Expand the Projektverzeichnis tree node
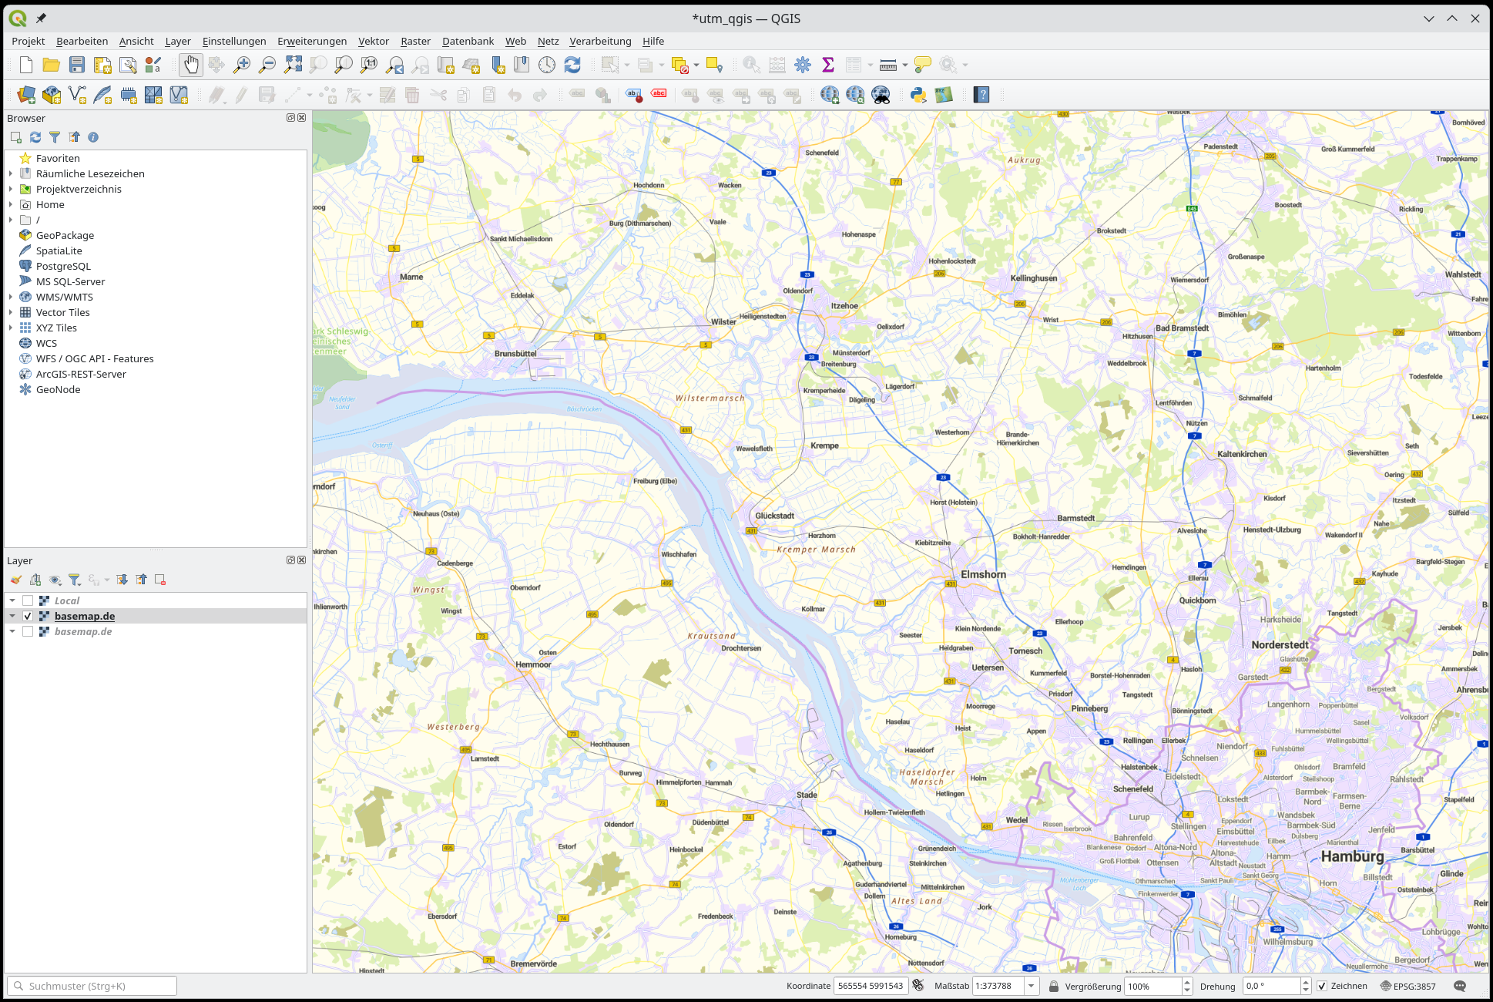Image resolution: width=1493 pixels, height=1002 pixels. pos(11,189)
